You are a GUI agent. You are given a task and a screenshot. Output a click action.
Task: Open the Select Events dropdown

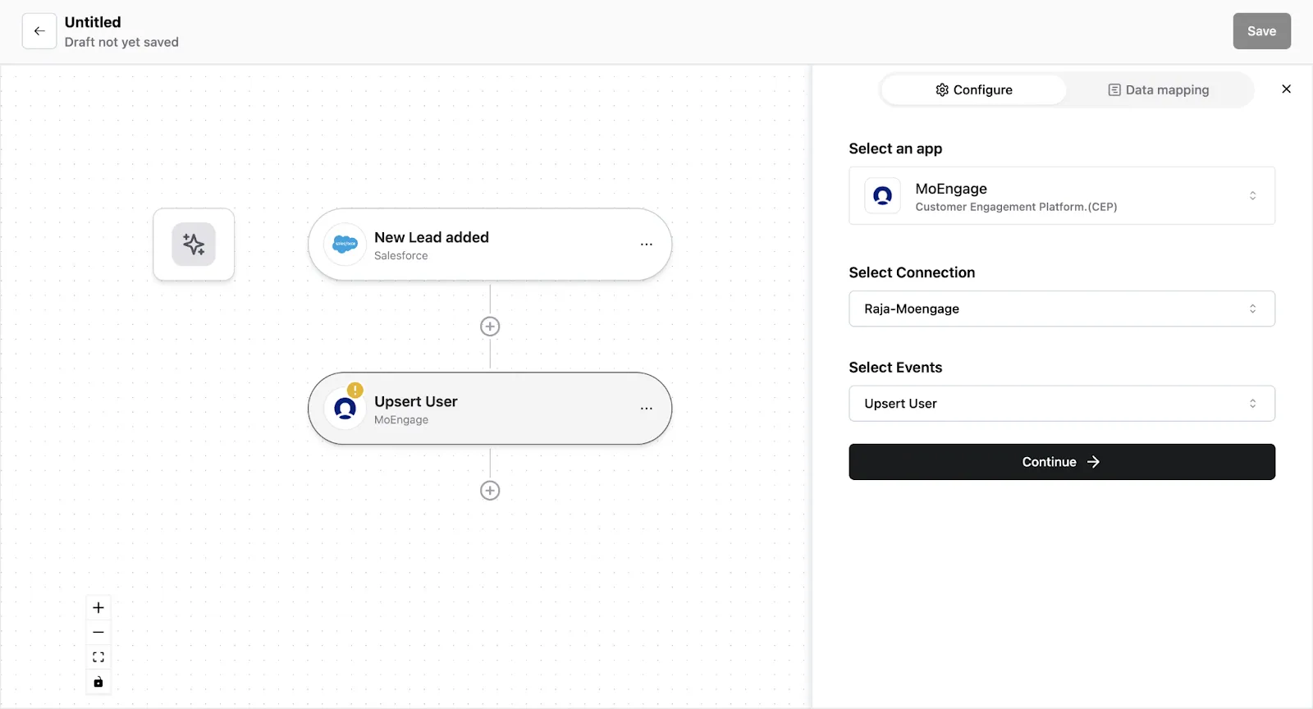pyautogui.click(x=1062, y=404)
